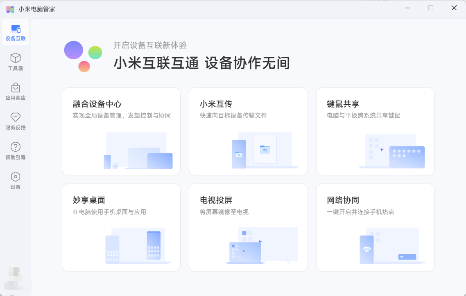
Task: Open the 设置 settings hexagon icon
Action: click(x=16, y=177)
